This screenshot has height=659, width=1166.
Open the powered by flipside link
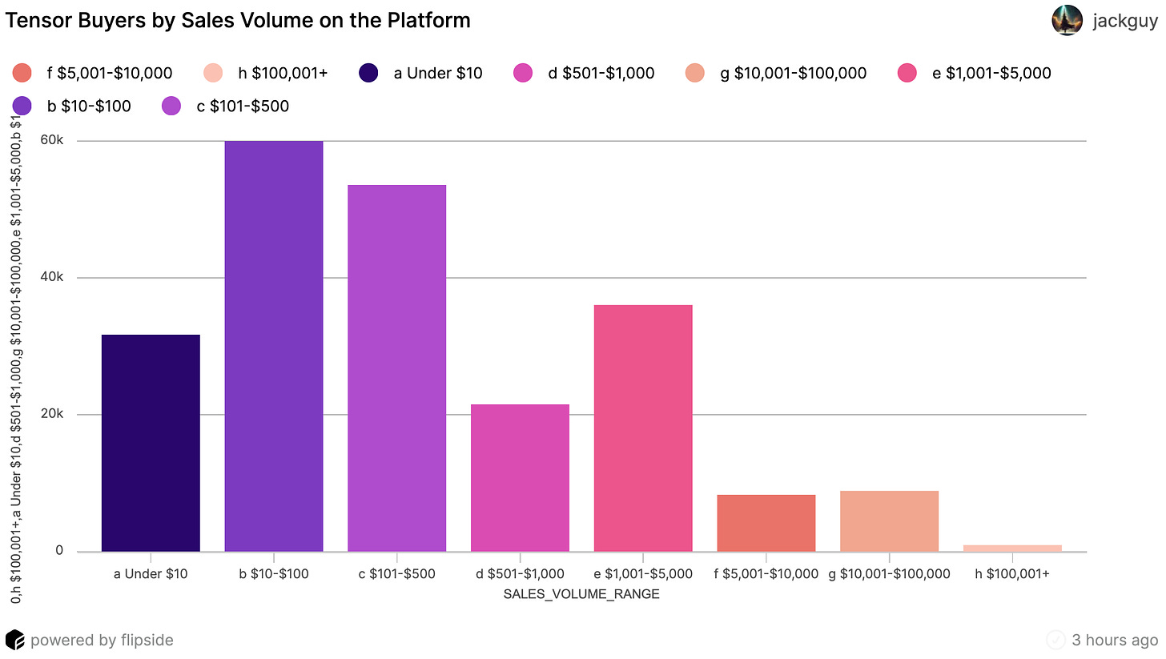102,640
